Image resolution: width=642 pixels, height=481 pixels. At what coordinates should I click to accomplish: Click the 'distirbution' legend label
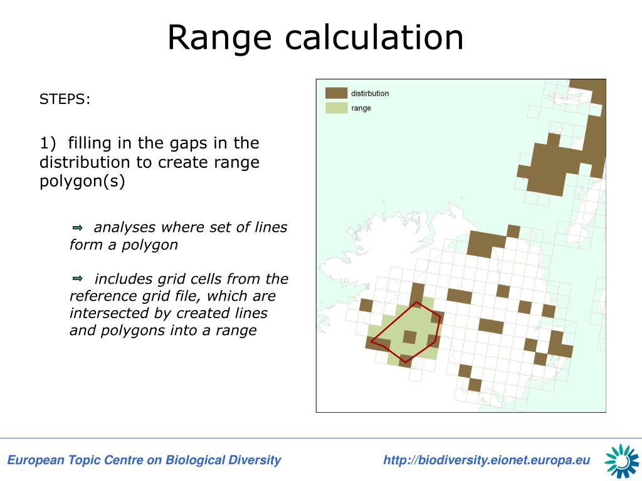(x=370, y=93)
